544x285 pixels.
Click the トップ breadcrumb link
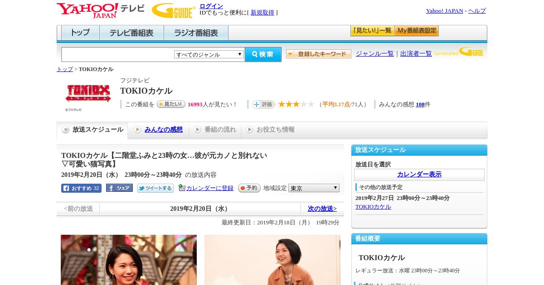coord(65,69)
